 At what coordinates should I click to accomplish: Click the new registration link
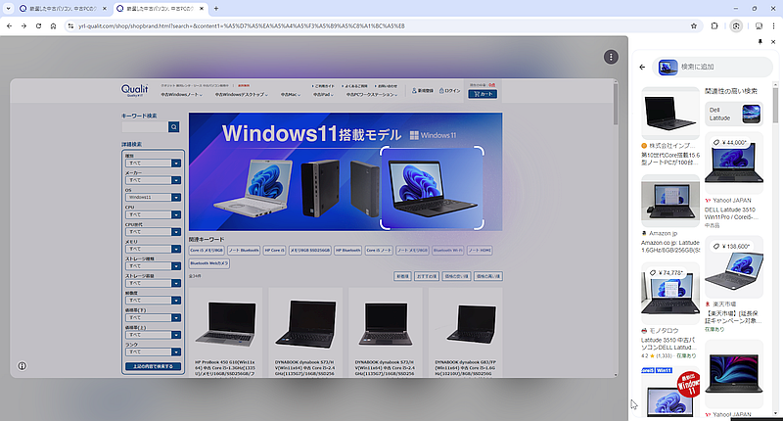pos(423,91)
